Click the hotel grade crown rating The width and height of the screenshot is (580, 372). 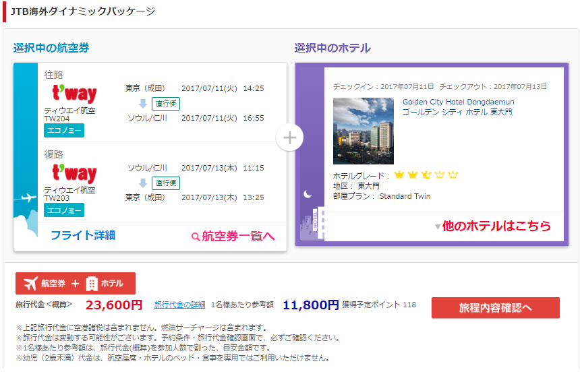(426, 175)
